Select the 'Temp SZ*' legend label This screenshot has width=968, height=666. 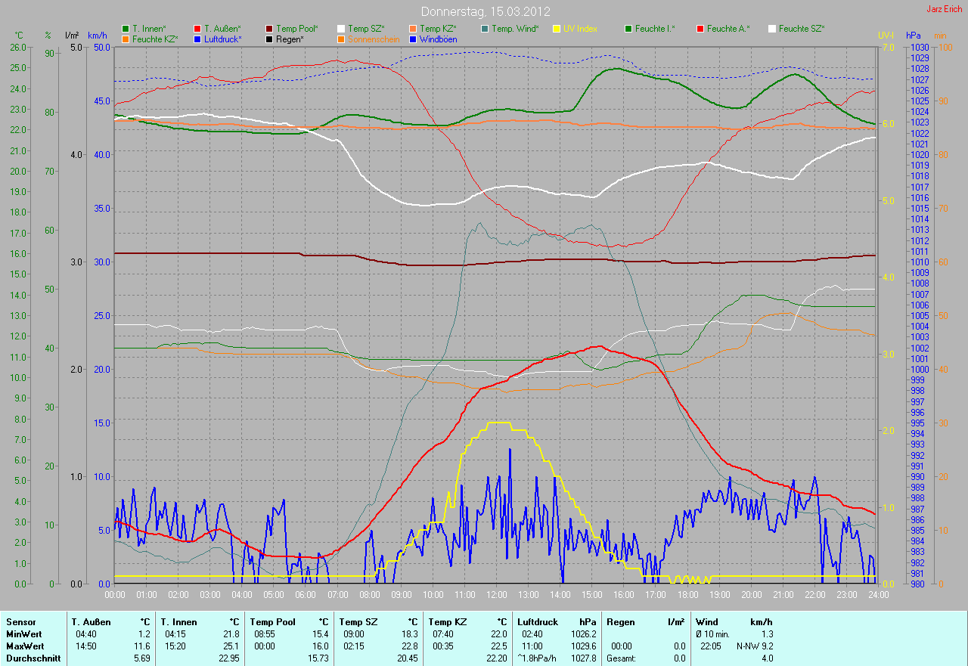point(366,29)
